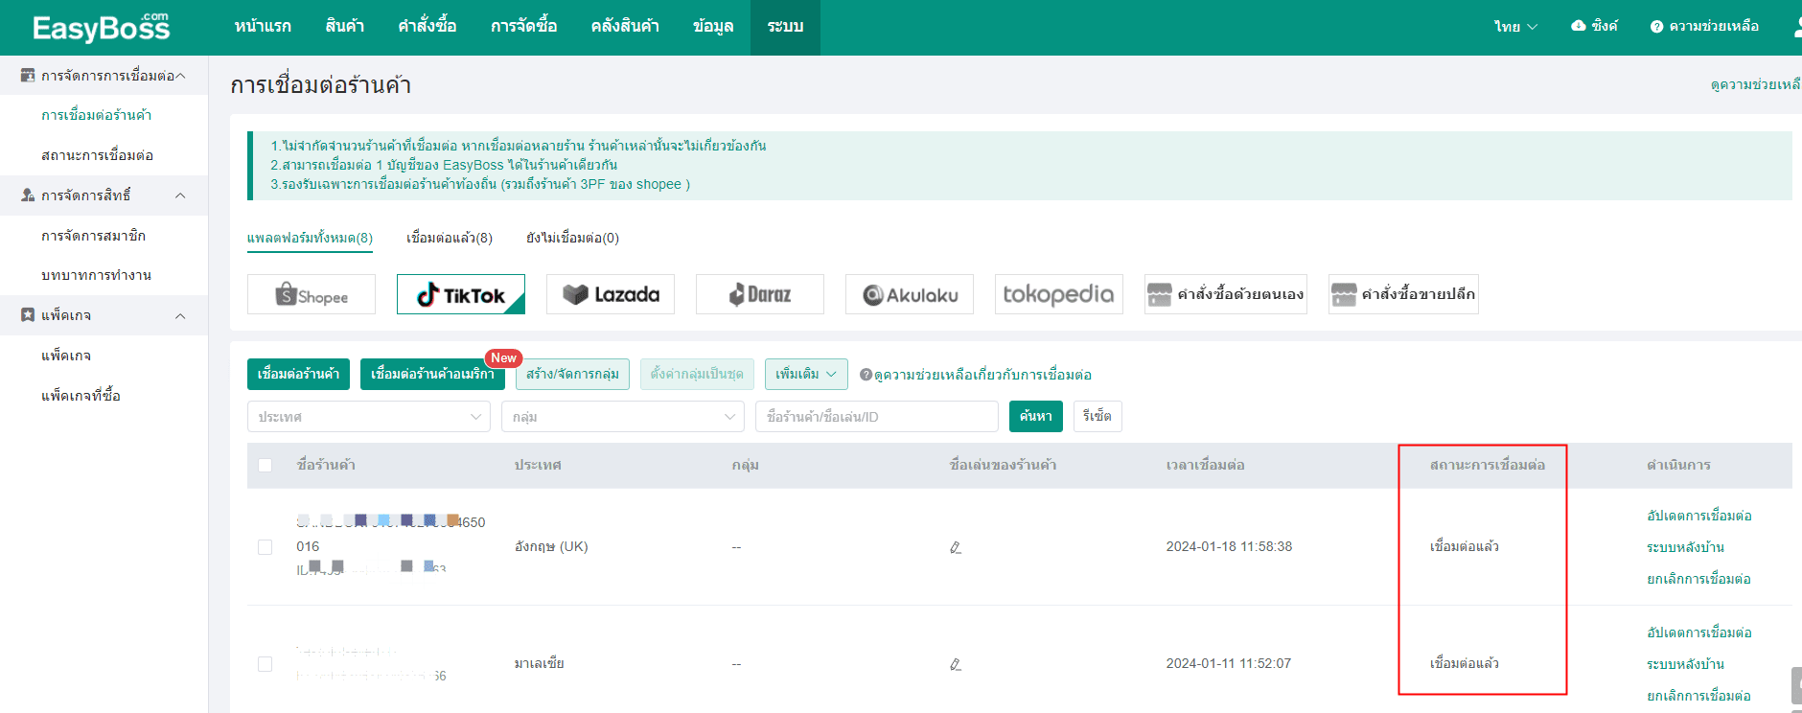The width and height of the screenshot is (1802, 713).
Task: Click the question icon beside ดูความช่วยเหลือเกี่ยวกับการเชื่อมต่อ
Action: point(866,375)
